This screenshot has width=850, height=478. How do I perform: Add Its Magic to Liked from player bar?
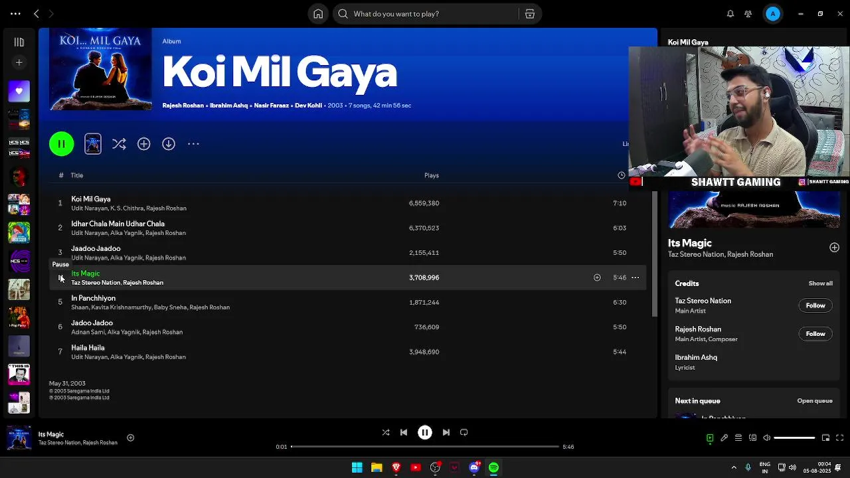coord(131,438)
